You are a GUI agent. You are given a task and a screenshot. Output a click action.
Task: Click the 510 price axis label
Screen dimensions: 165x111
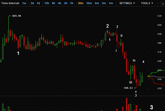[x=159, y=16]
